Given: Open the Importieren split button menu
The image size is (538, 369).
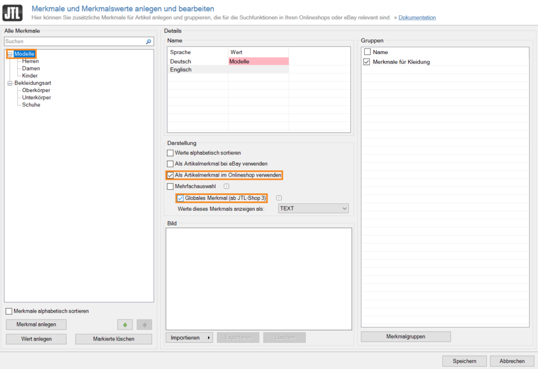Looking at the screenshot, I should [x=209, y=337].
